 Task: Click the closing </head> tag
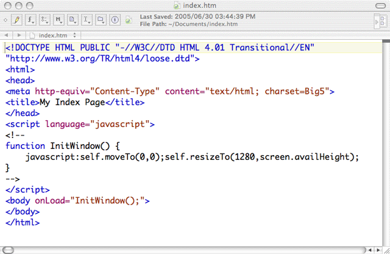click(x=23, y=113)
